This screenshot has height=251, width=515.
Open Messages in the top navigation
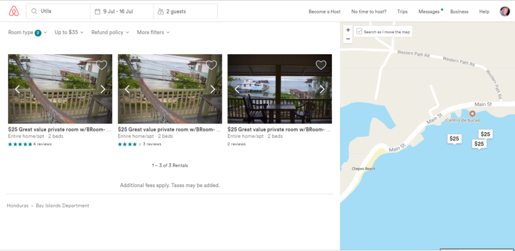(429, 12)
